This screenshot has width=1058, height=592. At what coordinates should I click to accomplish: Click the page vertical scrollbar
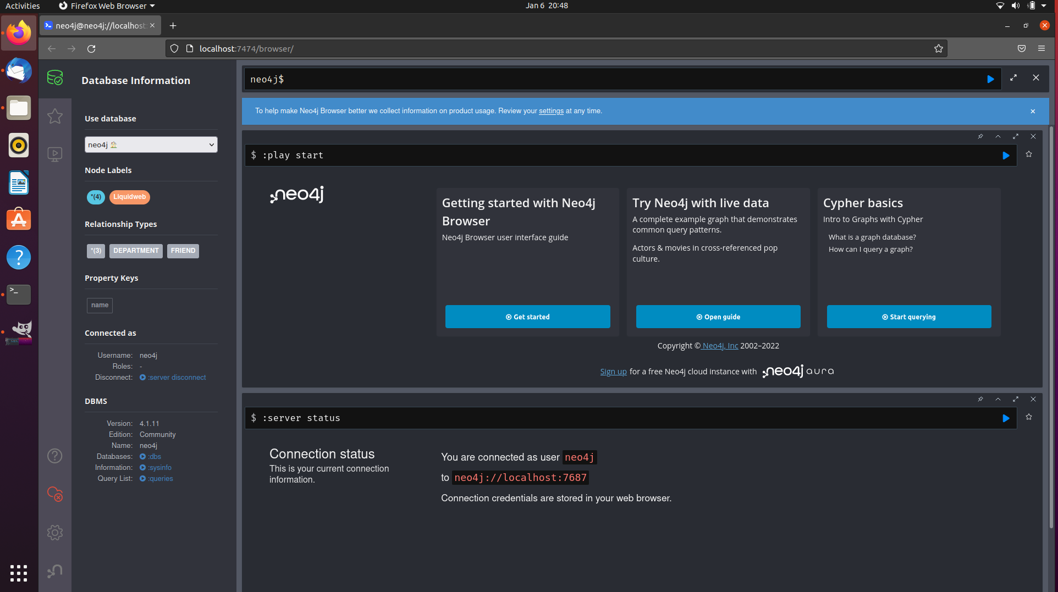tap(1051, 328)
